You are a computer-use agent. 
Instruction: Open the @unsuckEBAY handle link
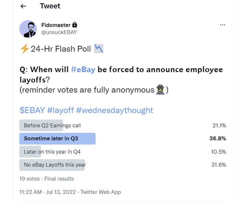pos(59,32)
